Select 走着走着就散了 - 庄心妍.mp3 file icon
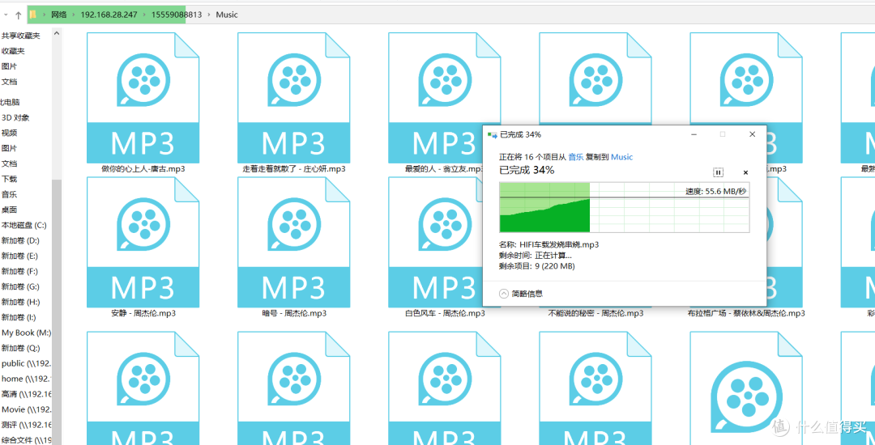875x445 pixels. (293, 97)
